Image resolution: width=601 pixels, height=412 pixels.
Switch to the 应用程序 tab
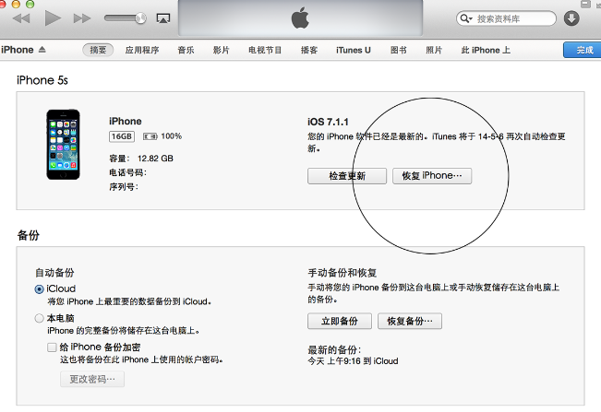click(x=142, y=50)
